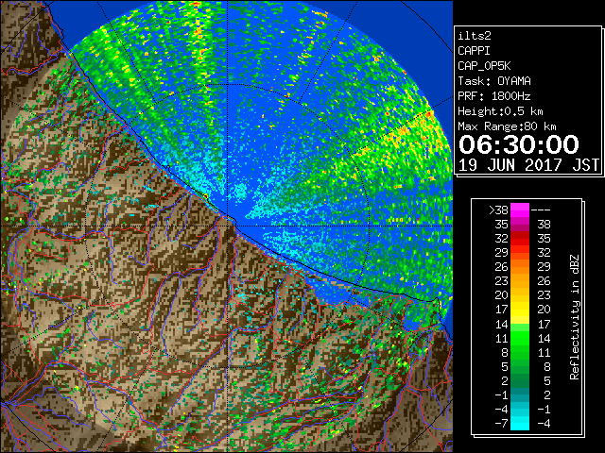Click the 'Height:0.5 km' text
Image resolution: width=605 pixels, height=453 pixels.
coord(500,111)
